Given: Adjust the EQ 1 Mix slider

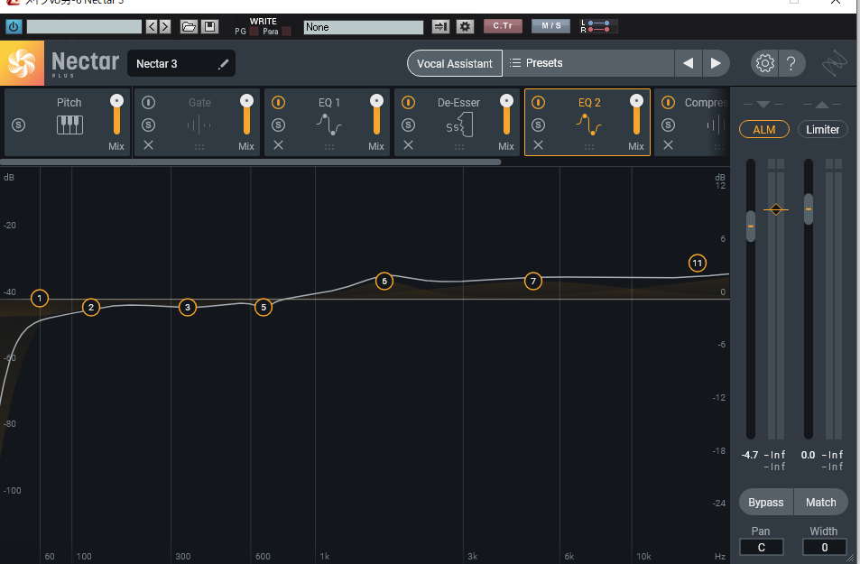Looking at the screenshot, I should tap(376, 114).
